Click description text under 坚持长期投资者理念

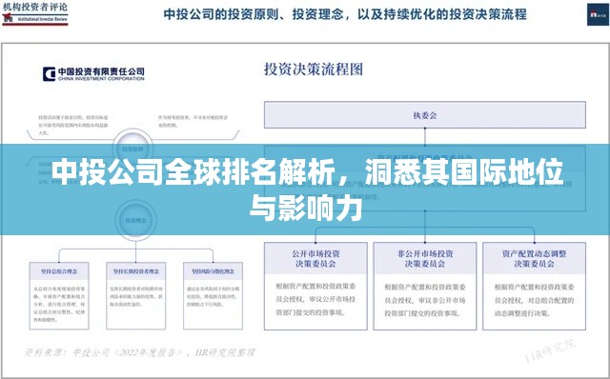[135, 296]
